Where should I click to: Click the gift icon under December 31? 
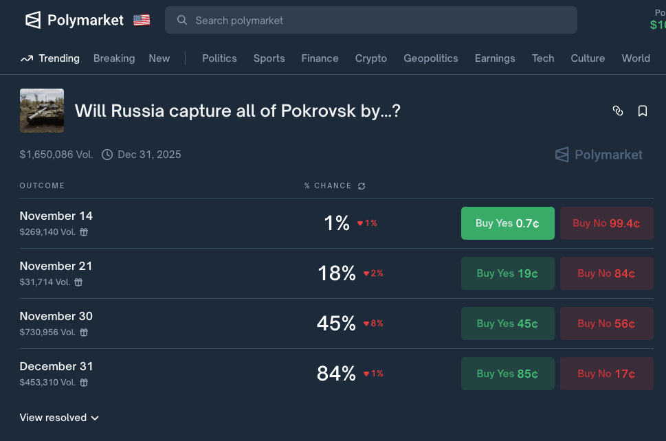pos(84,383)
